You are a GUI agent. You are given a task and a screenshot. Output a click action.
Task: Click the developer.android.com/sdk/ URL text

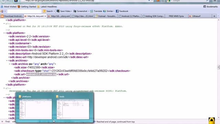point(48,57)
